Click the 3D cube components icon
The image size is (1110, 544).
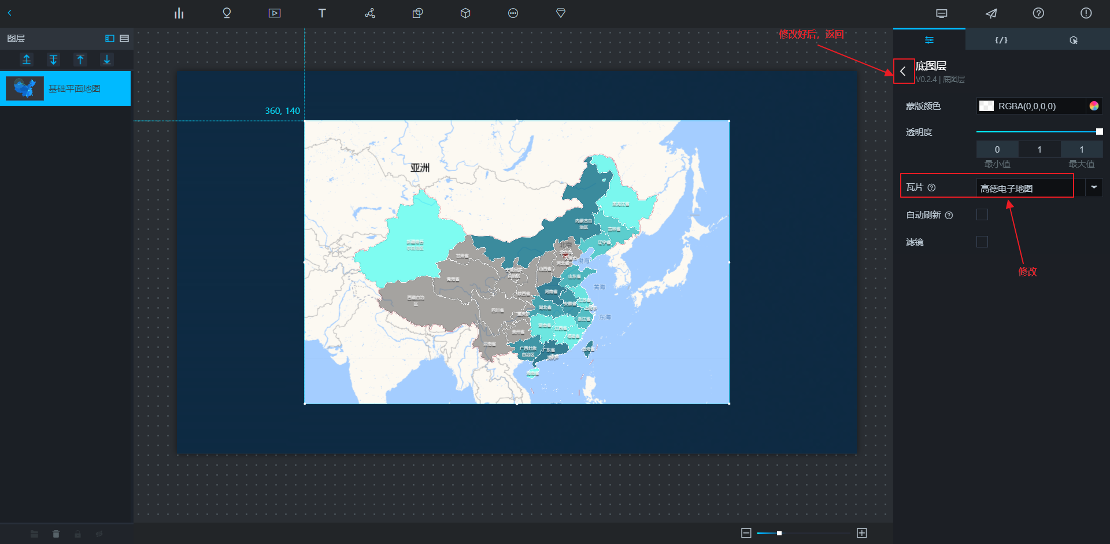(465, 13)
